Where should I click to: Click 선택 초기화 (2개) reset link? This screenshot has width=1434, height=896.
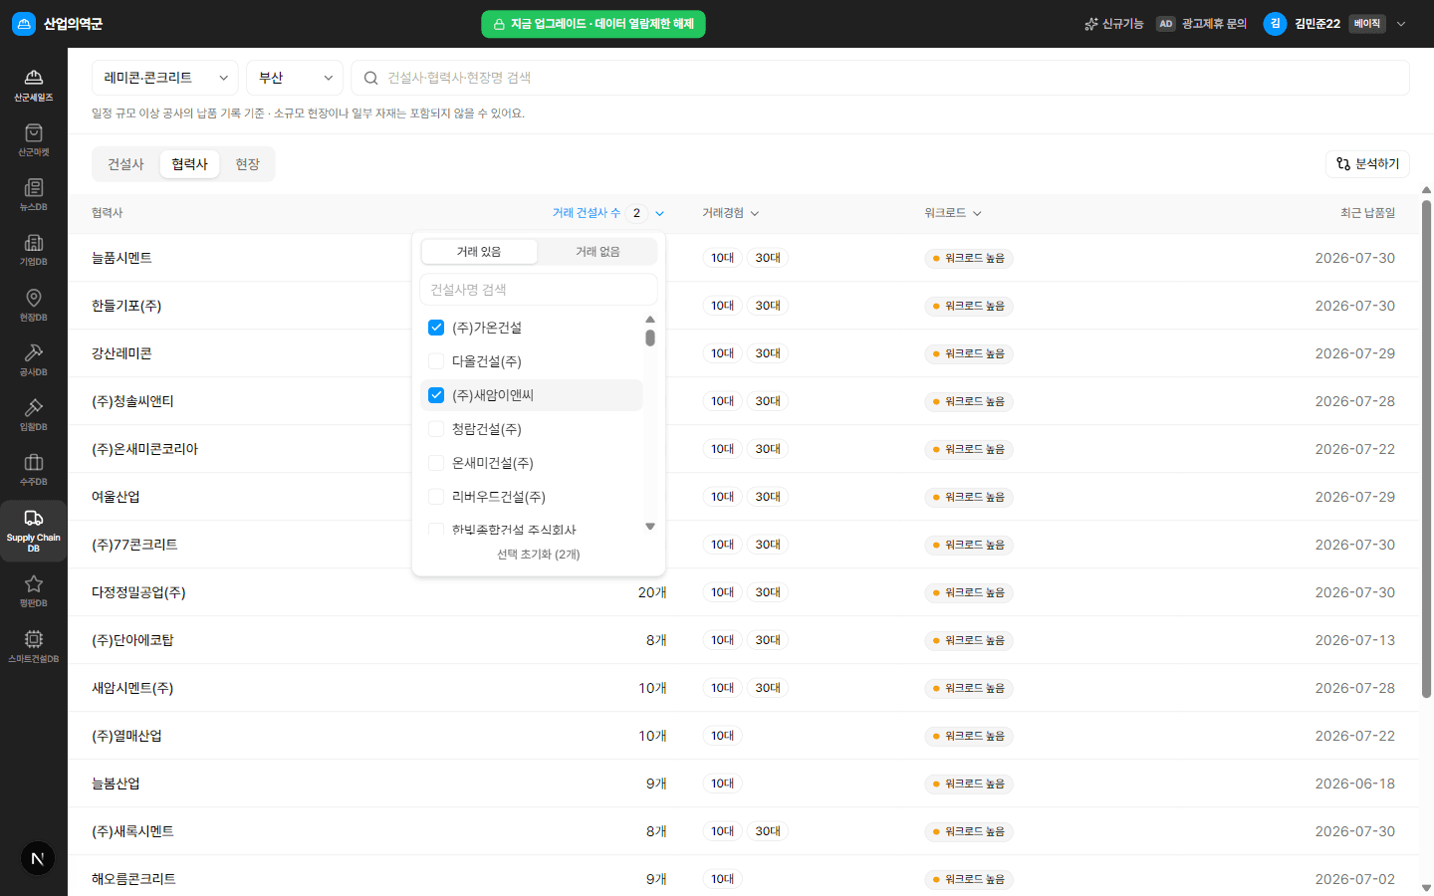click(x=539, y=555)
